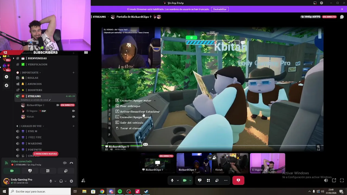347x195 pixels.
Task: Open user settings gear icon
Action: pos(71,181)
